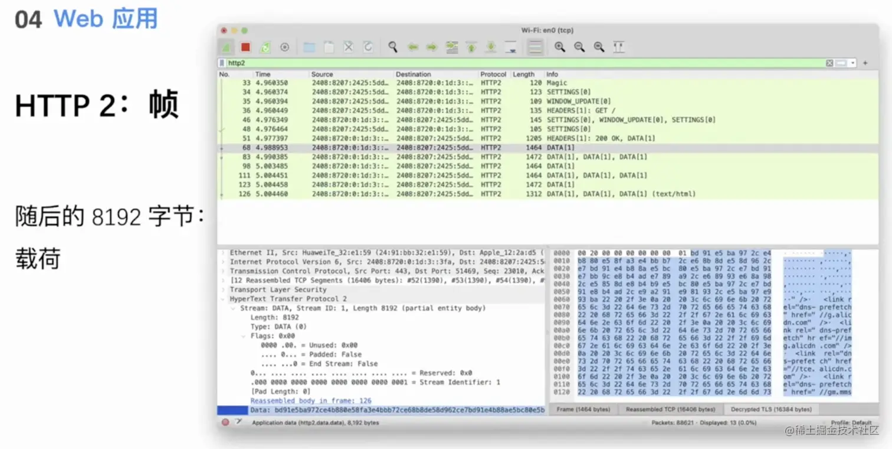Add a filter button with plus
This screenshot has height=449, width=892.
(x=865, y=63)
